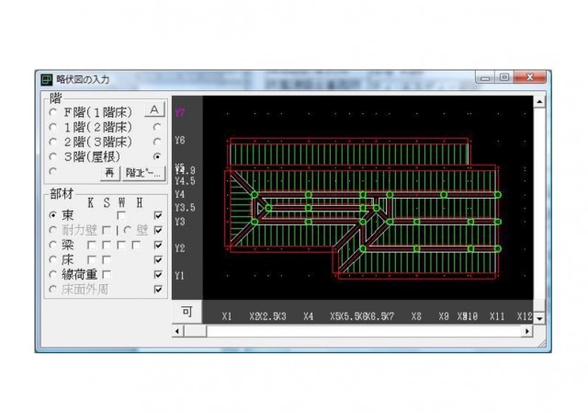
Task: Select 1階(2階床) floor option
Action: [x=52, y=128]
